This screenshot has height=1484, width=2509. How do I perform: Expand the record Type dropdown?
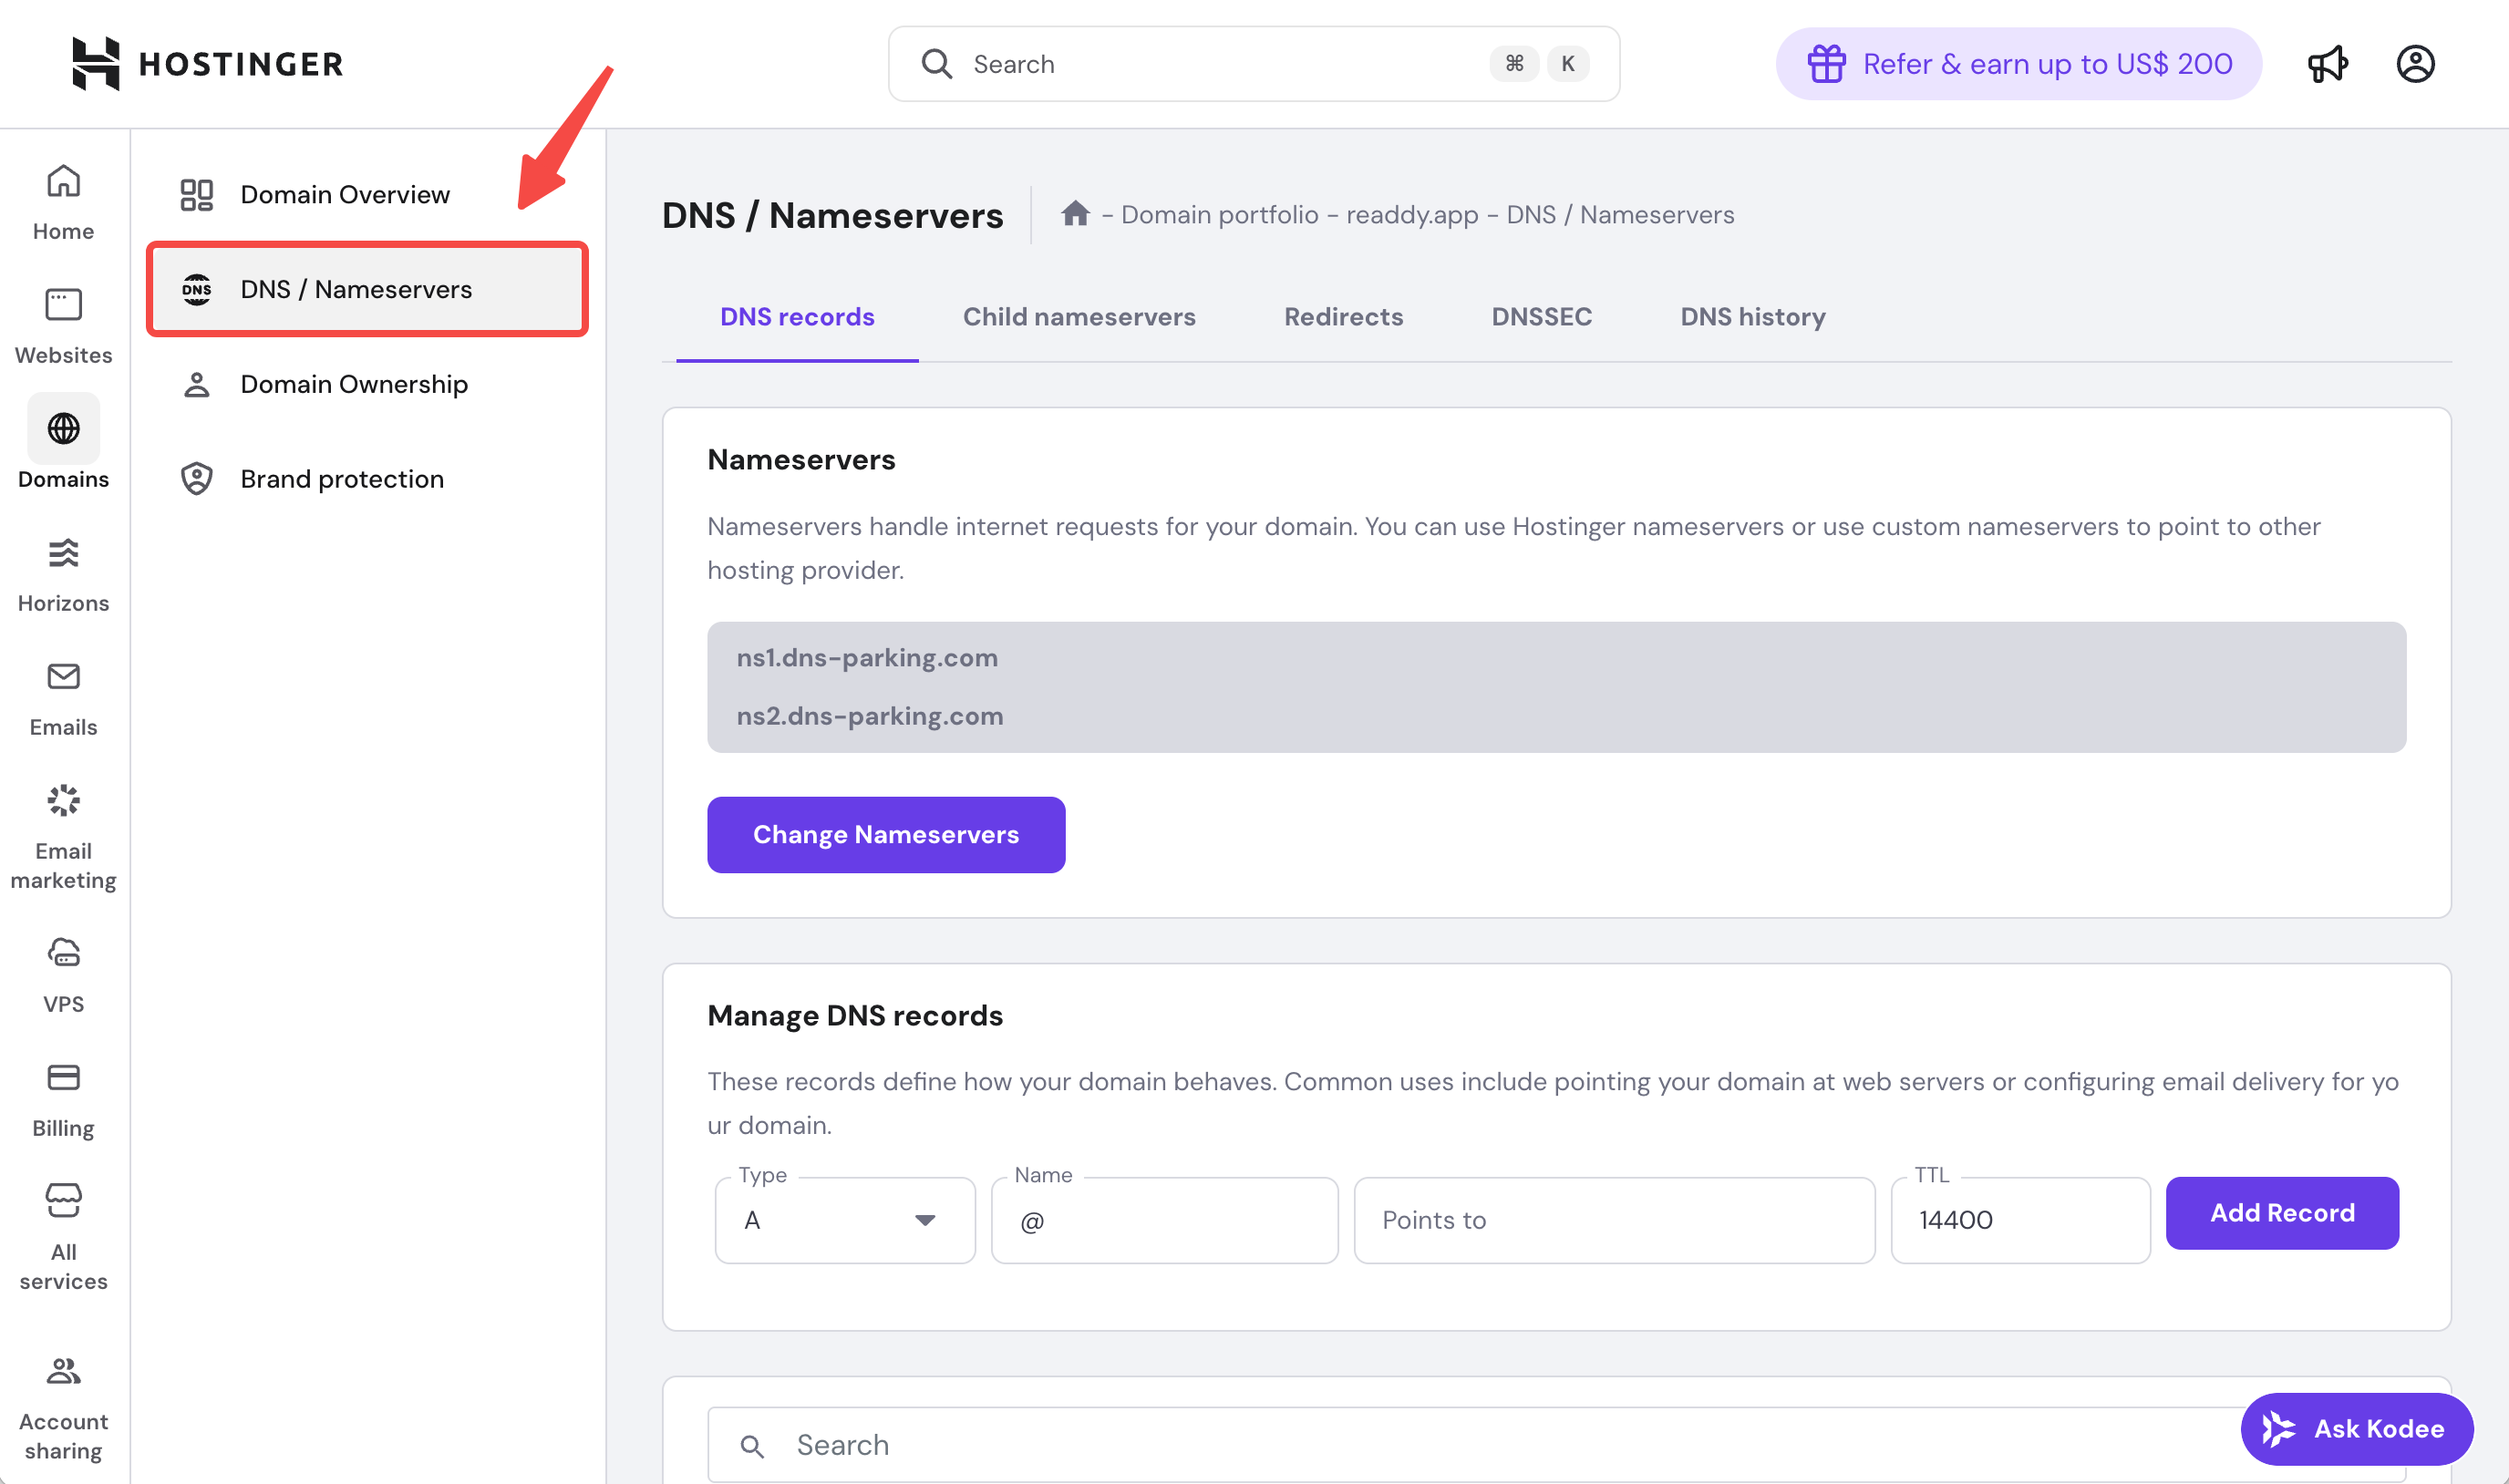pos(844,1220)
